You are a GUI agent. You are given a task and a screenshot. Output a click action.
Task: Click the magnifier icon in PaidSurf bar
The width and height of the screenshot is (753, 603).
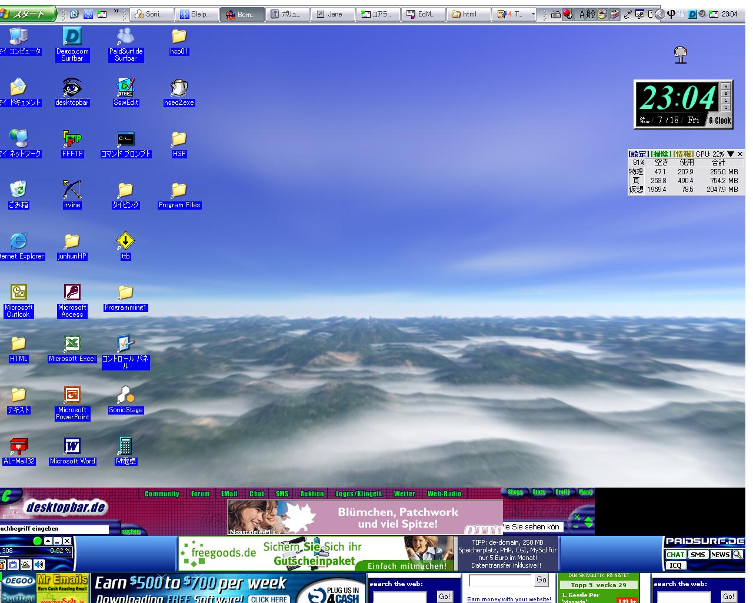tap(738, 554)
